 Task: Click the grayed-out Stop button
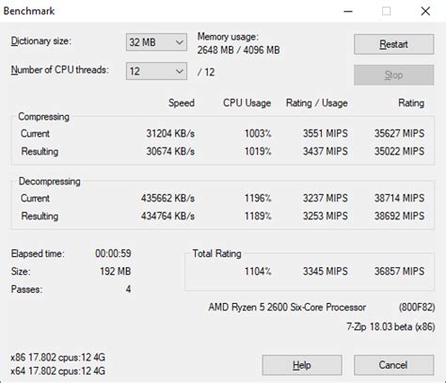tap(394, 75)
